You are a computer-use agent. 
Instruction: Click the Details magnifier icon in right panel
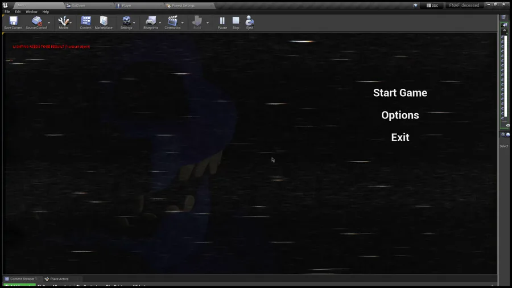(503, 134)
